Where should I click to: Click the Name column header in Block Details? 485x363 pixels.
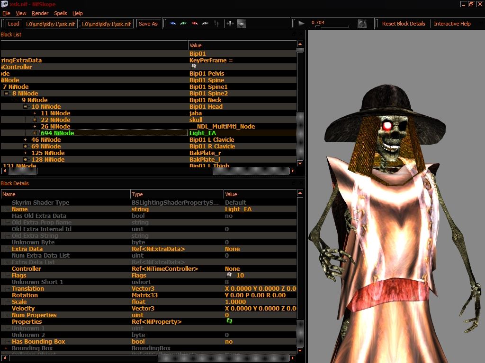[65, 194]
